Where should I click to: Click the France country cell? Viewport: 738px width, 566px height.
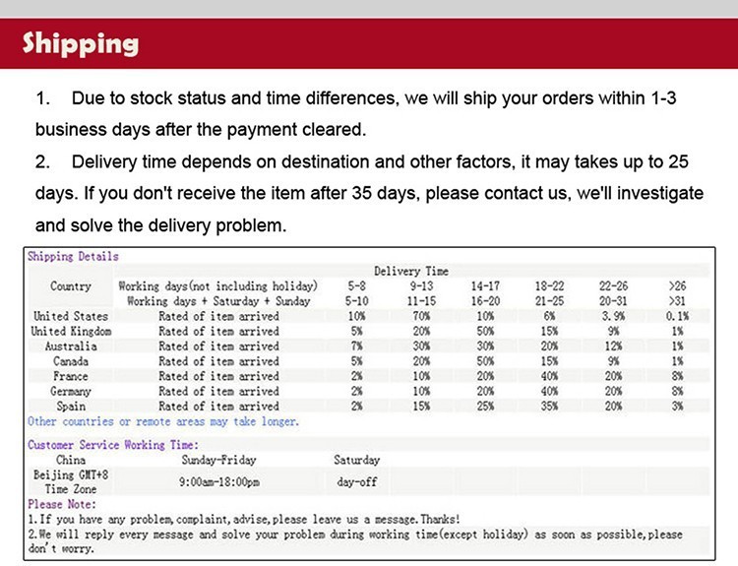coord(71,376)
